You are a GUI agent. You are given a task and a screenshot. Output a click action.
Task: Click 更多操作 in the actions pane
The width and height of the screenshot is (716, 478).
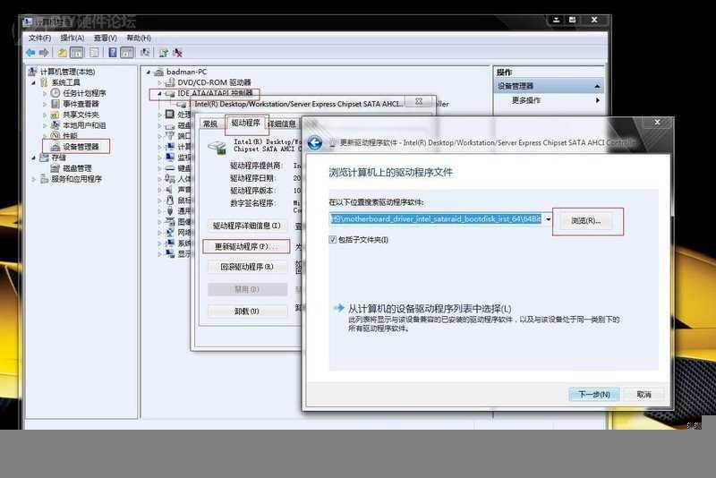tap(526, 100)
